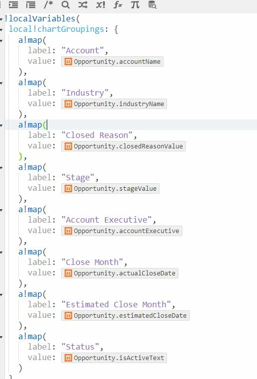Viewport: 257px width, 379px height.
Task: Click the Opportunity.industryName record field chip
Action: click(114, 104)
